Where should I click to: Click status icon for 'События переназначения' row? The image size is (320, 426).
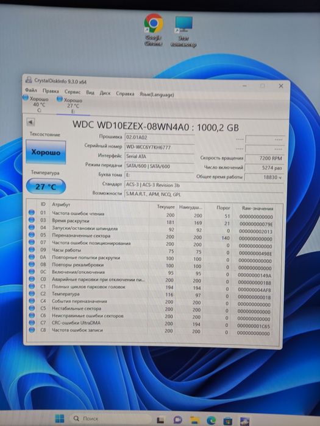click(32, 301)
